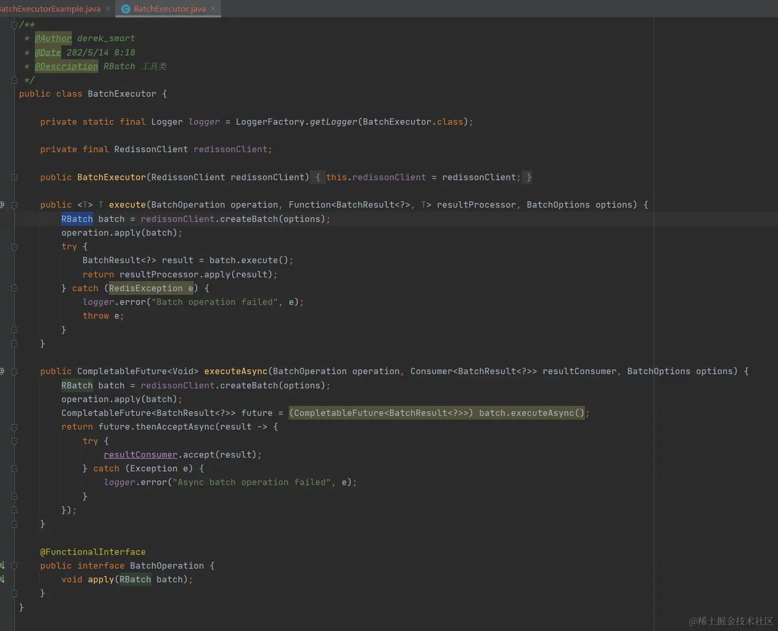Screen dimensions: 778x631
Task: Click the @Date tag in the Javadoc
Action: (x=48, y=52)
